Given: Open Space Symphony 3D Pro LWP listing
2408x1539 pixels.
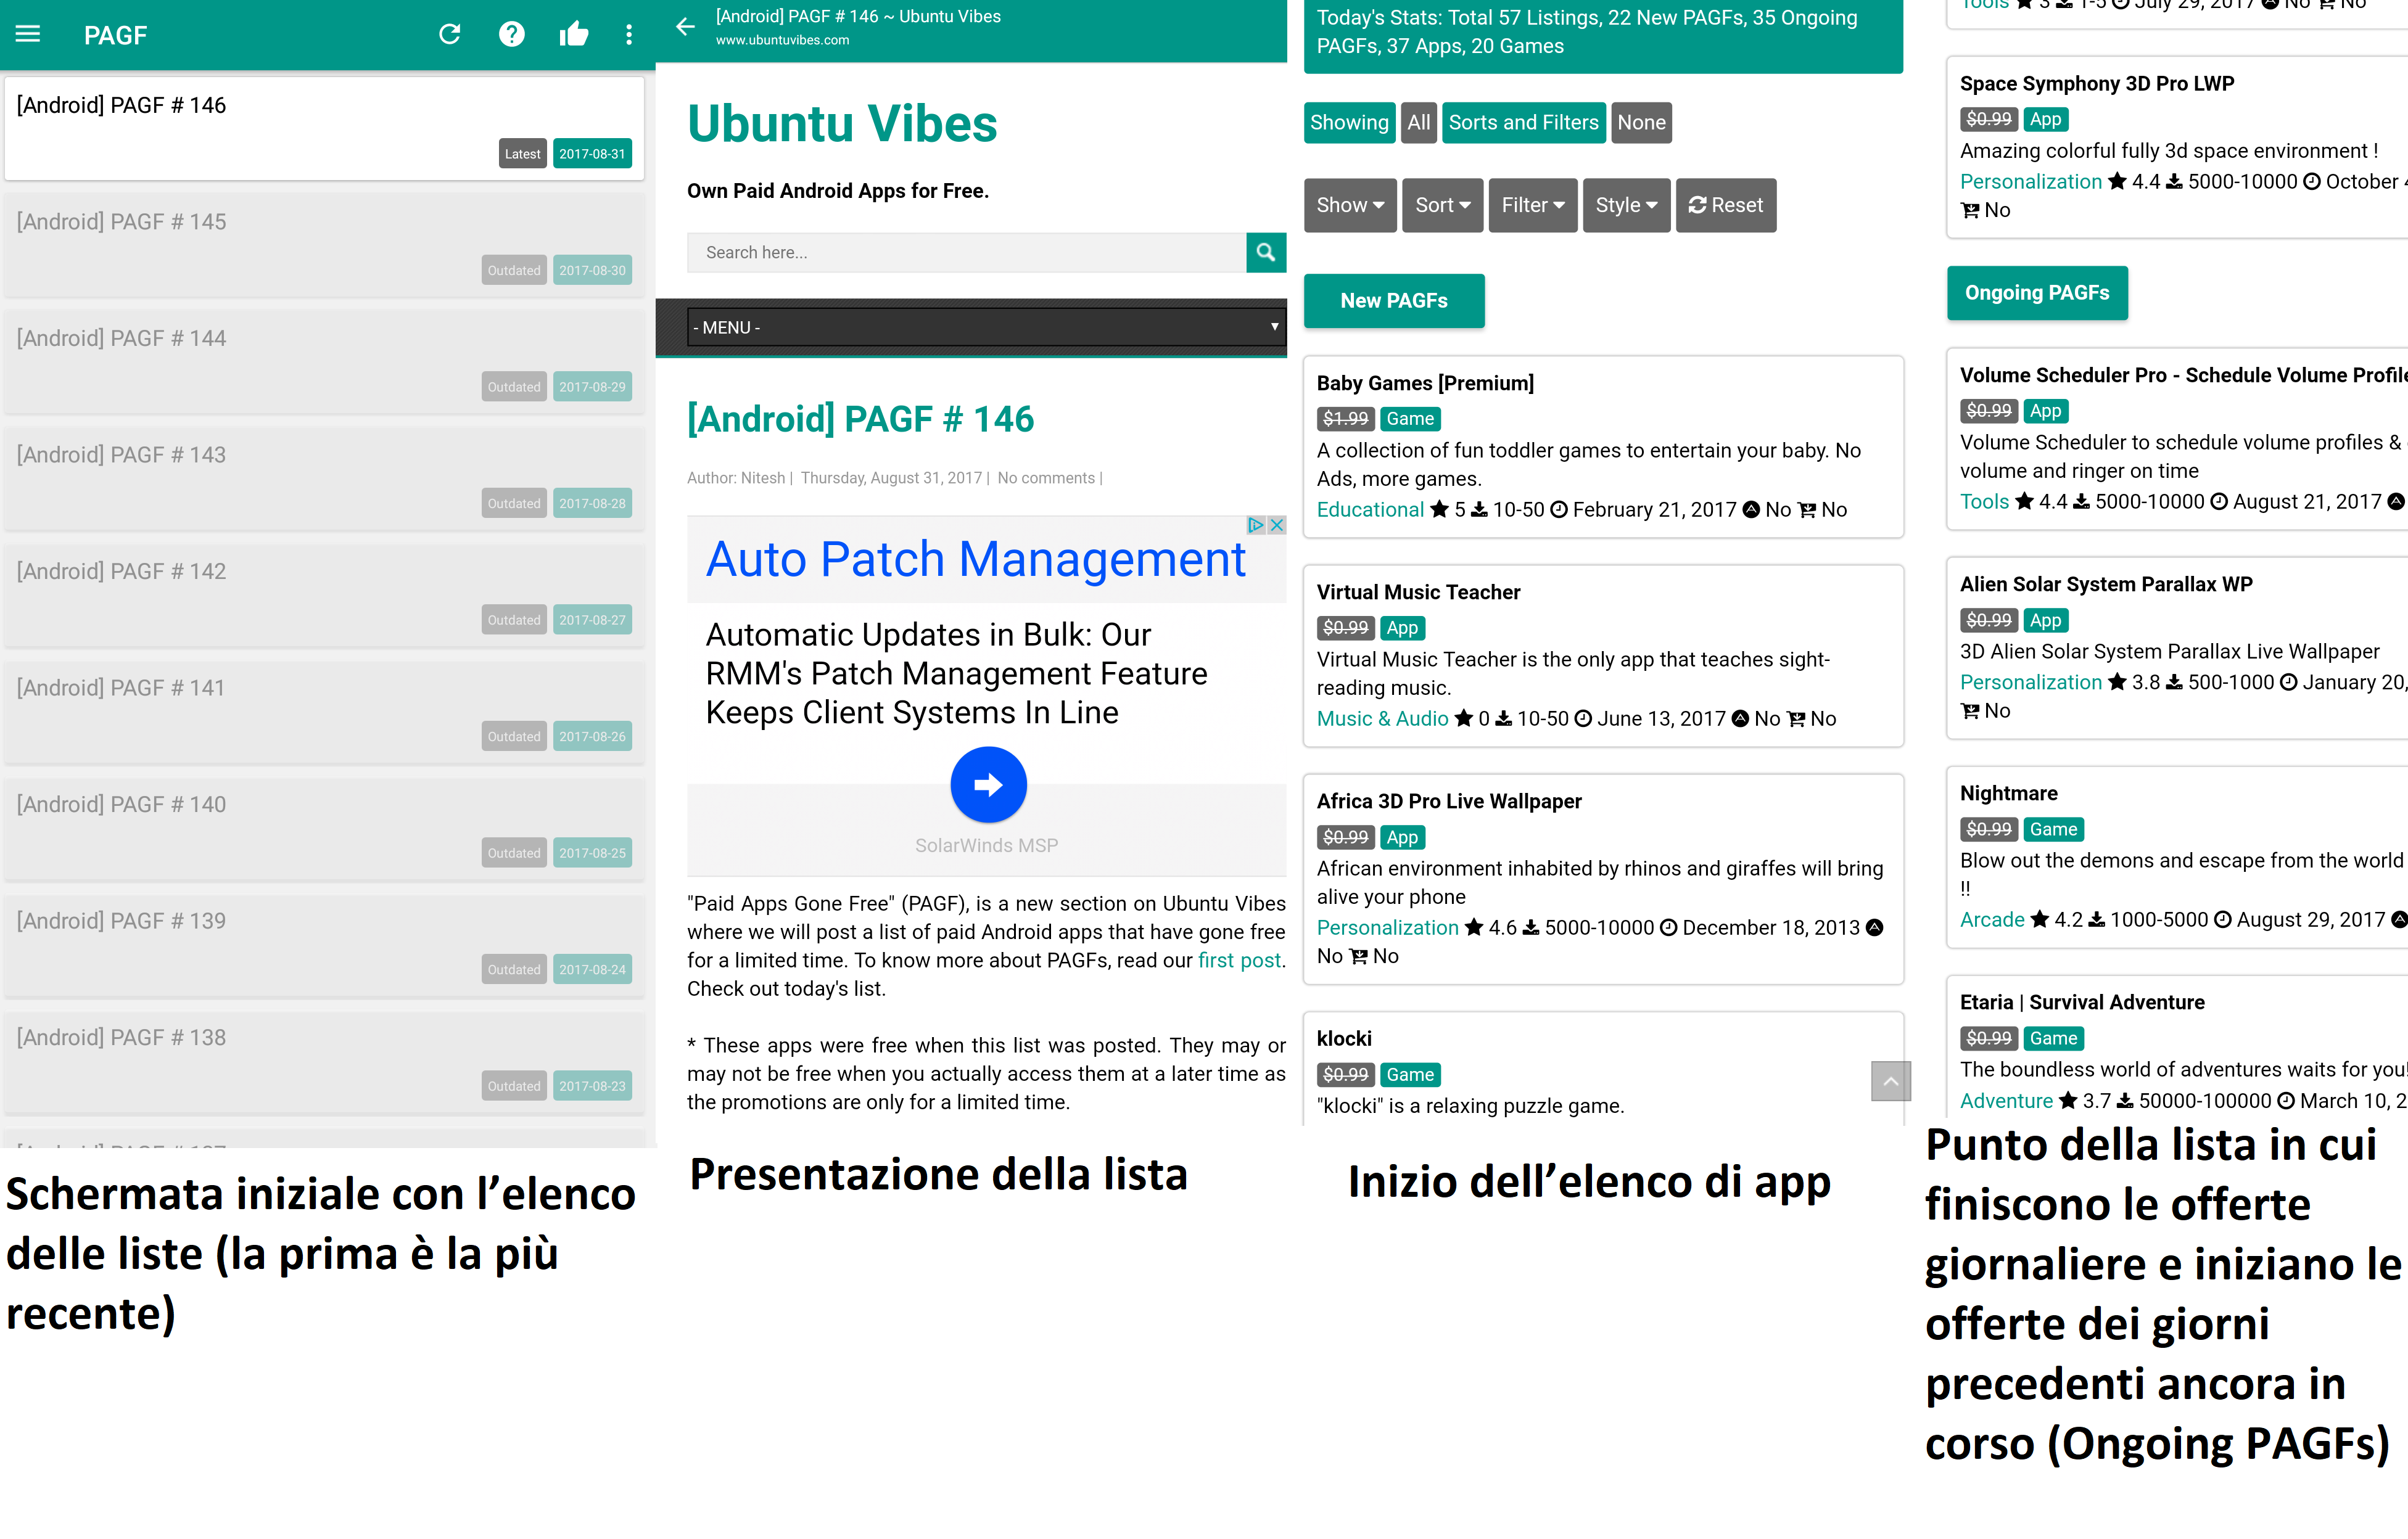Looking at the screenshot, I should coord(2177,147).
